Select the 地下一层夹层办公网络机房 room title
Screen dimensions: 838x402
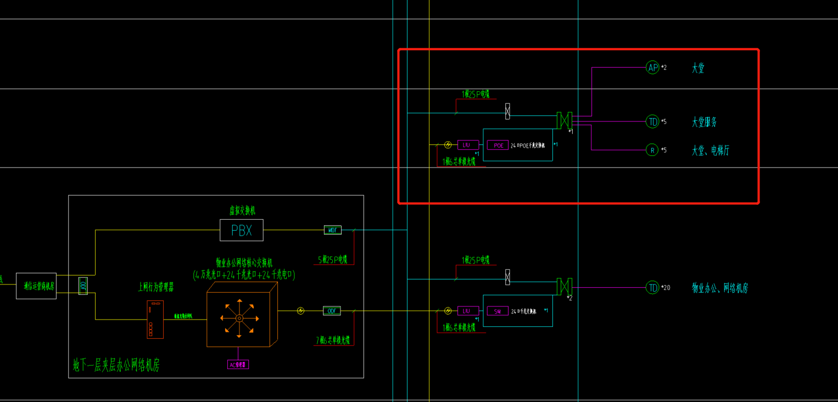[116, 365]
